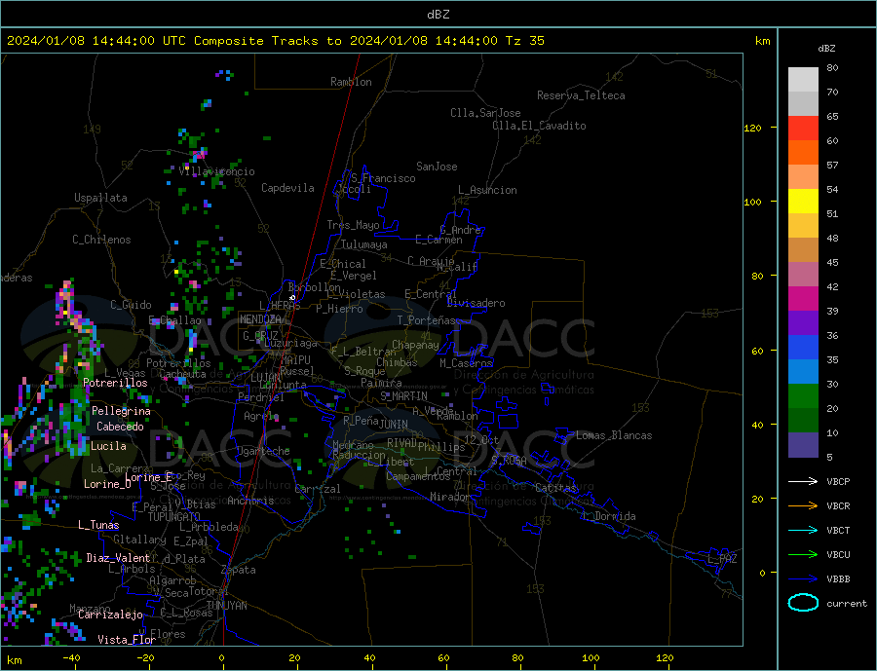This screenshot has height=671, width=877.
Task: Click the Diaz_Valent label
Action: coord(118,558)
